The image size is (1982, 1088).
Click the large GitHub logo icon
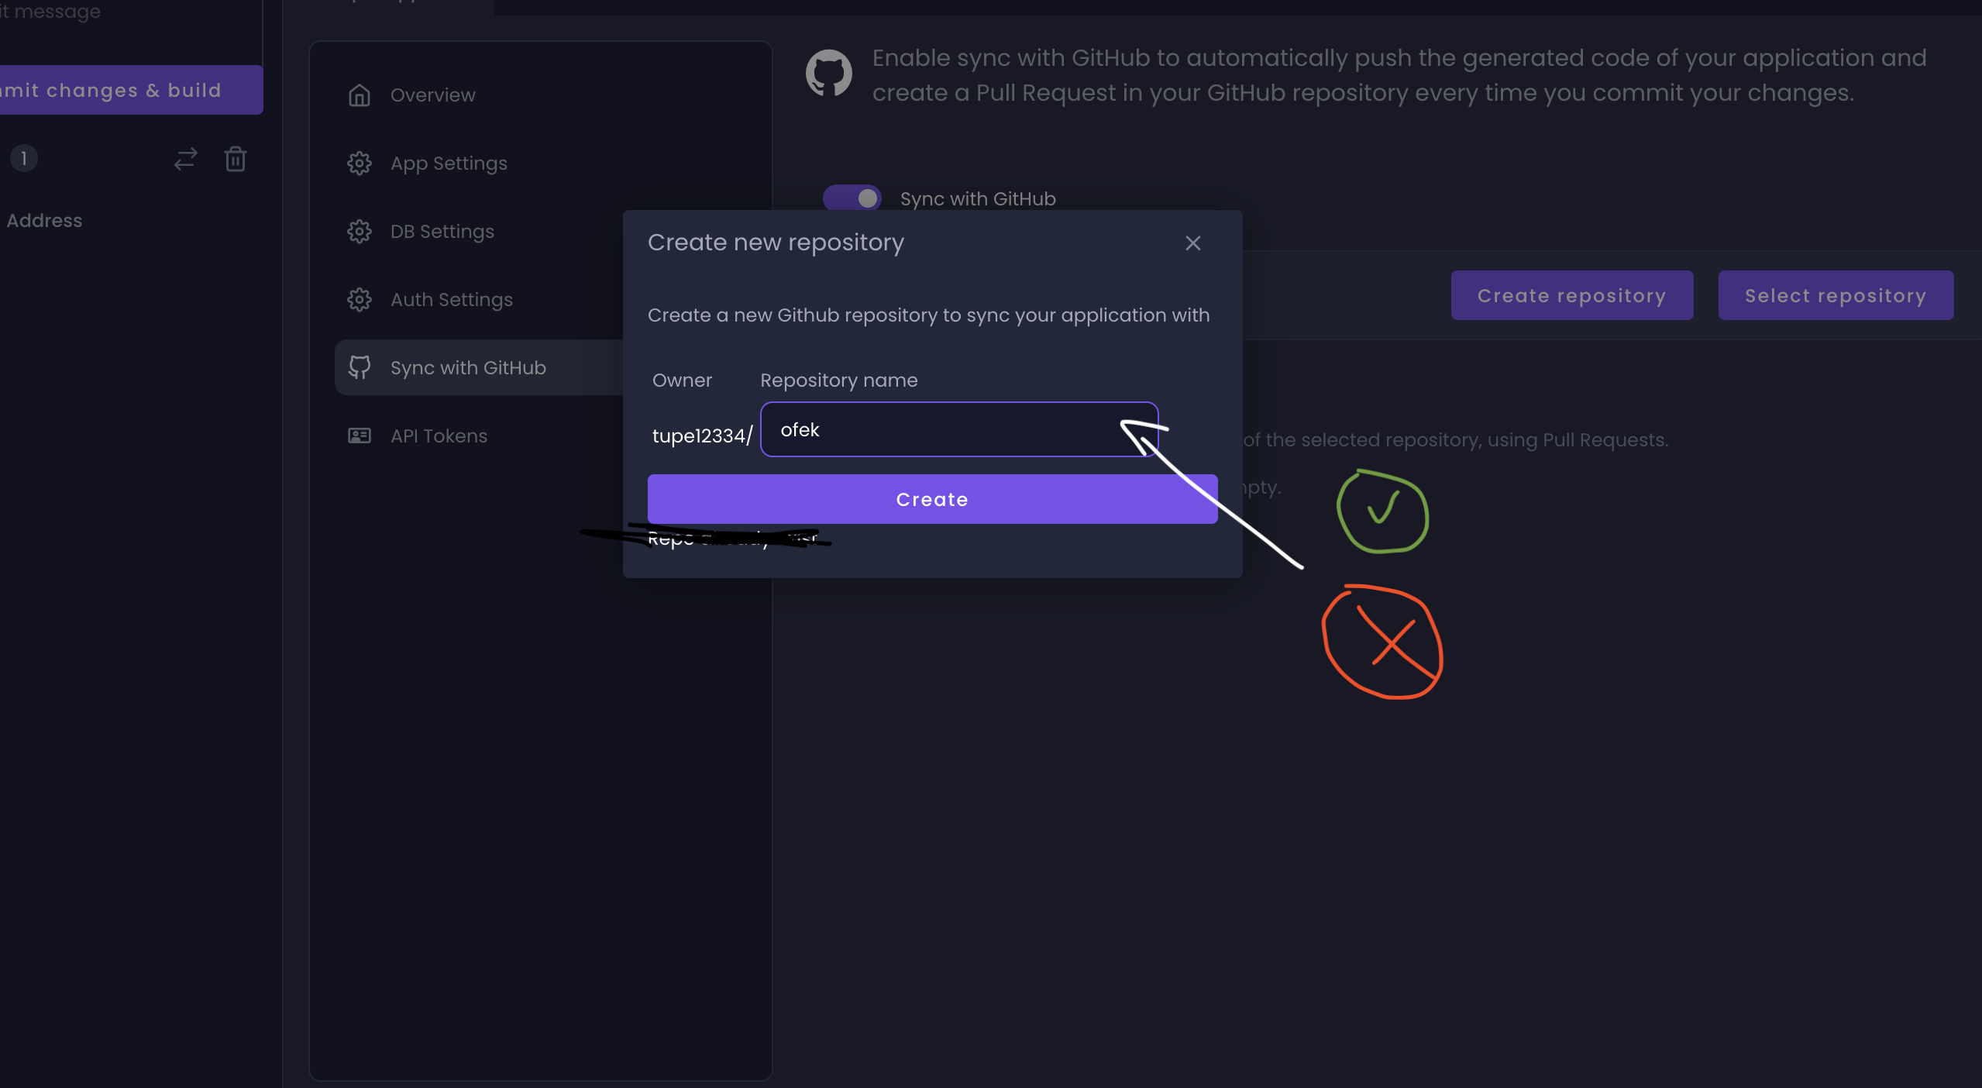(829, 74)
